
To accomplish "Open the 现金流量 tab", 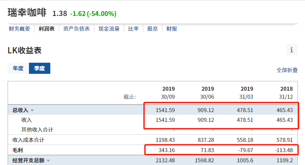I will [109, 29].
